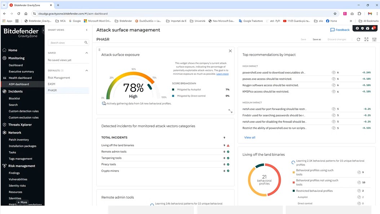Collapse the Saved views section
The height and width of the screenshot is (214, 380).
87,53
